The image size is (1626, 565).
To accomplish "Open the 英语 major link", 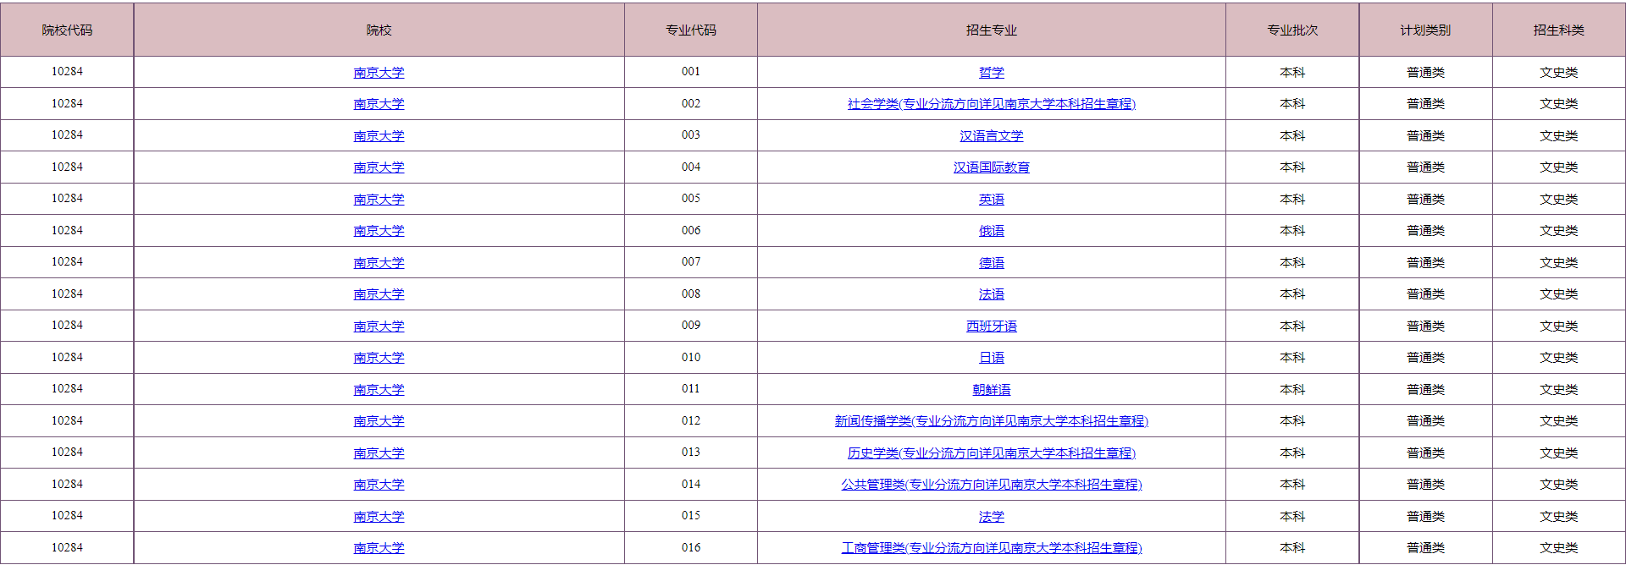I will (x=991, y=200).
